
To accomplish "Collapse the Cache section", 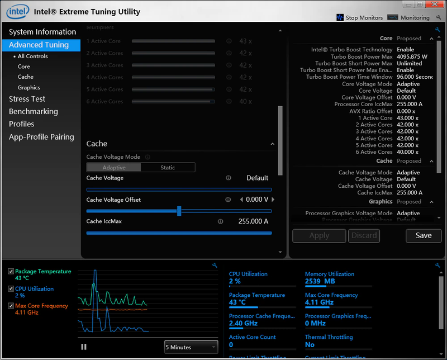I will click(x=273, y=144).
